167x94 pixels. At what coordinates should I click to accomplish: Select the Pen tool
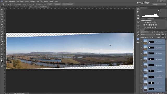tap(2, 44)
